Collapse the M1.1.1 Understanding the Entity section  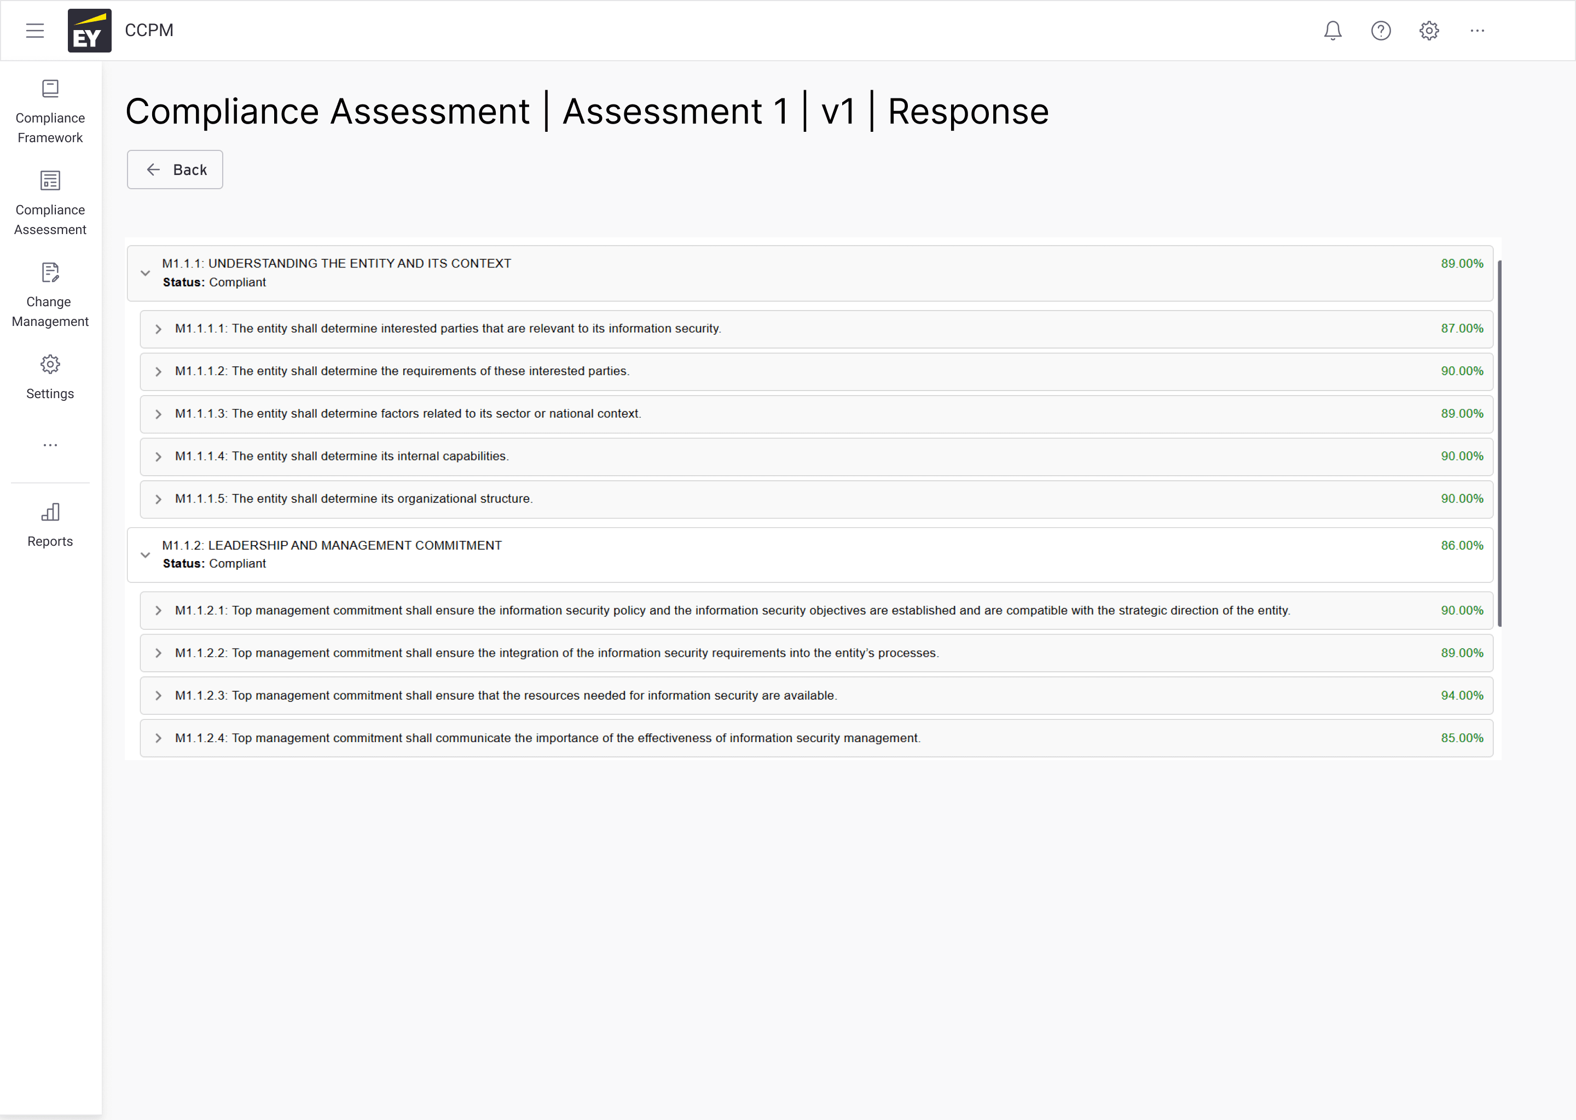[146, 273]
